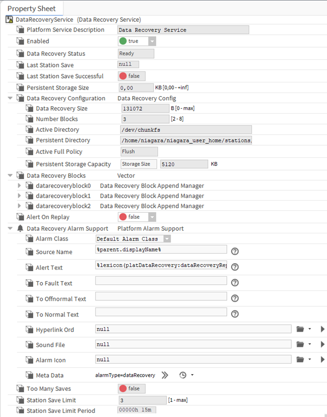Screen dimensions: 327x417
Task: Collapse the Data Recovery Configuration section
Action: point(10,98)
